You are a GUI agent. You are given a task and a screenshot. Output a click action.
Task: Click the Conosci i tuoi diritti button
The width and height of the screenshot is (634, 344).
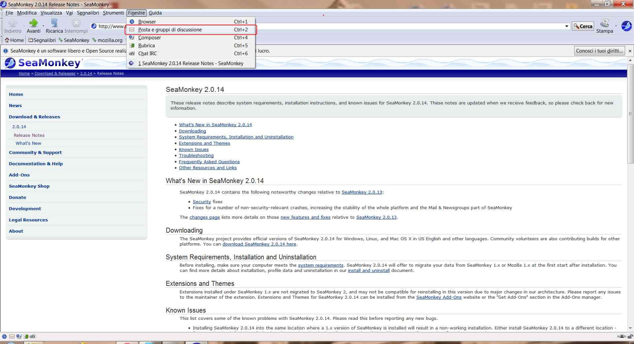coord(599,51)
